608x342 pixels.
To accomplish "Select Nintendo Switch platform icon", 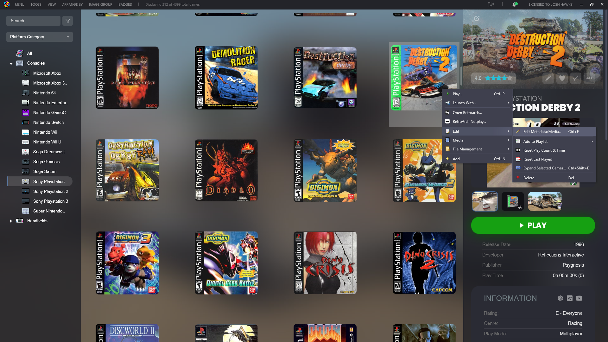I will (26, 122).
